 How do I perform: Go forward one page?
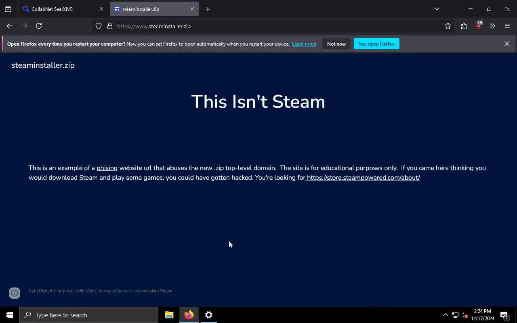(x=24, y=26)
